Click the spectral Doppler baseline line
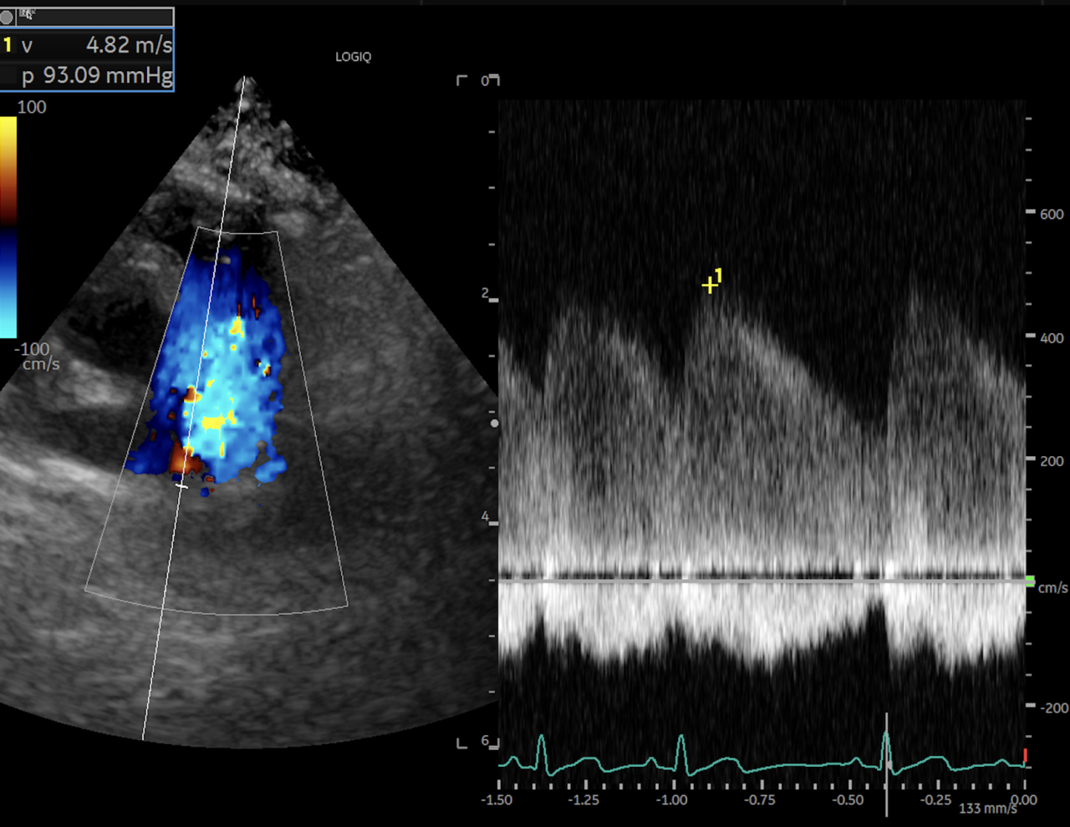 (761, 577)
